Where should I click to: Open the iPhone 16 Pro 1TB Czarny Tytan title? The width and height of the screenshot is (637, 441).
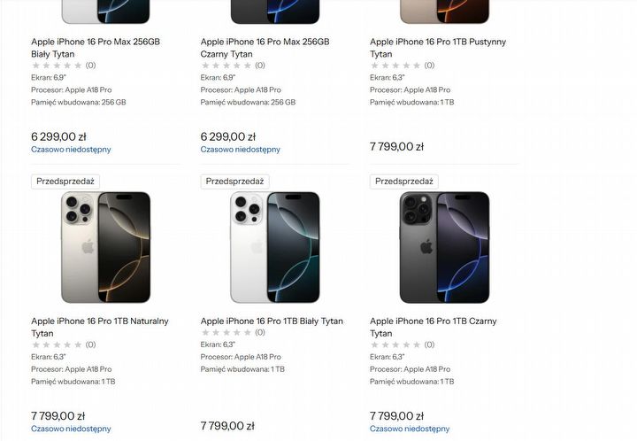click(433, 321)
